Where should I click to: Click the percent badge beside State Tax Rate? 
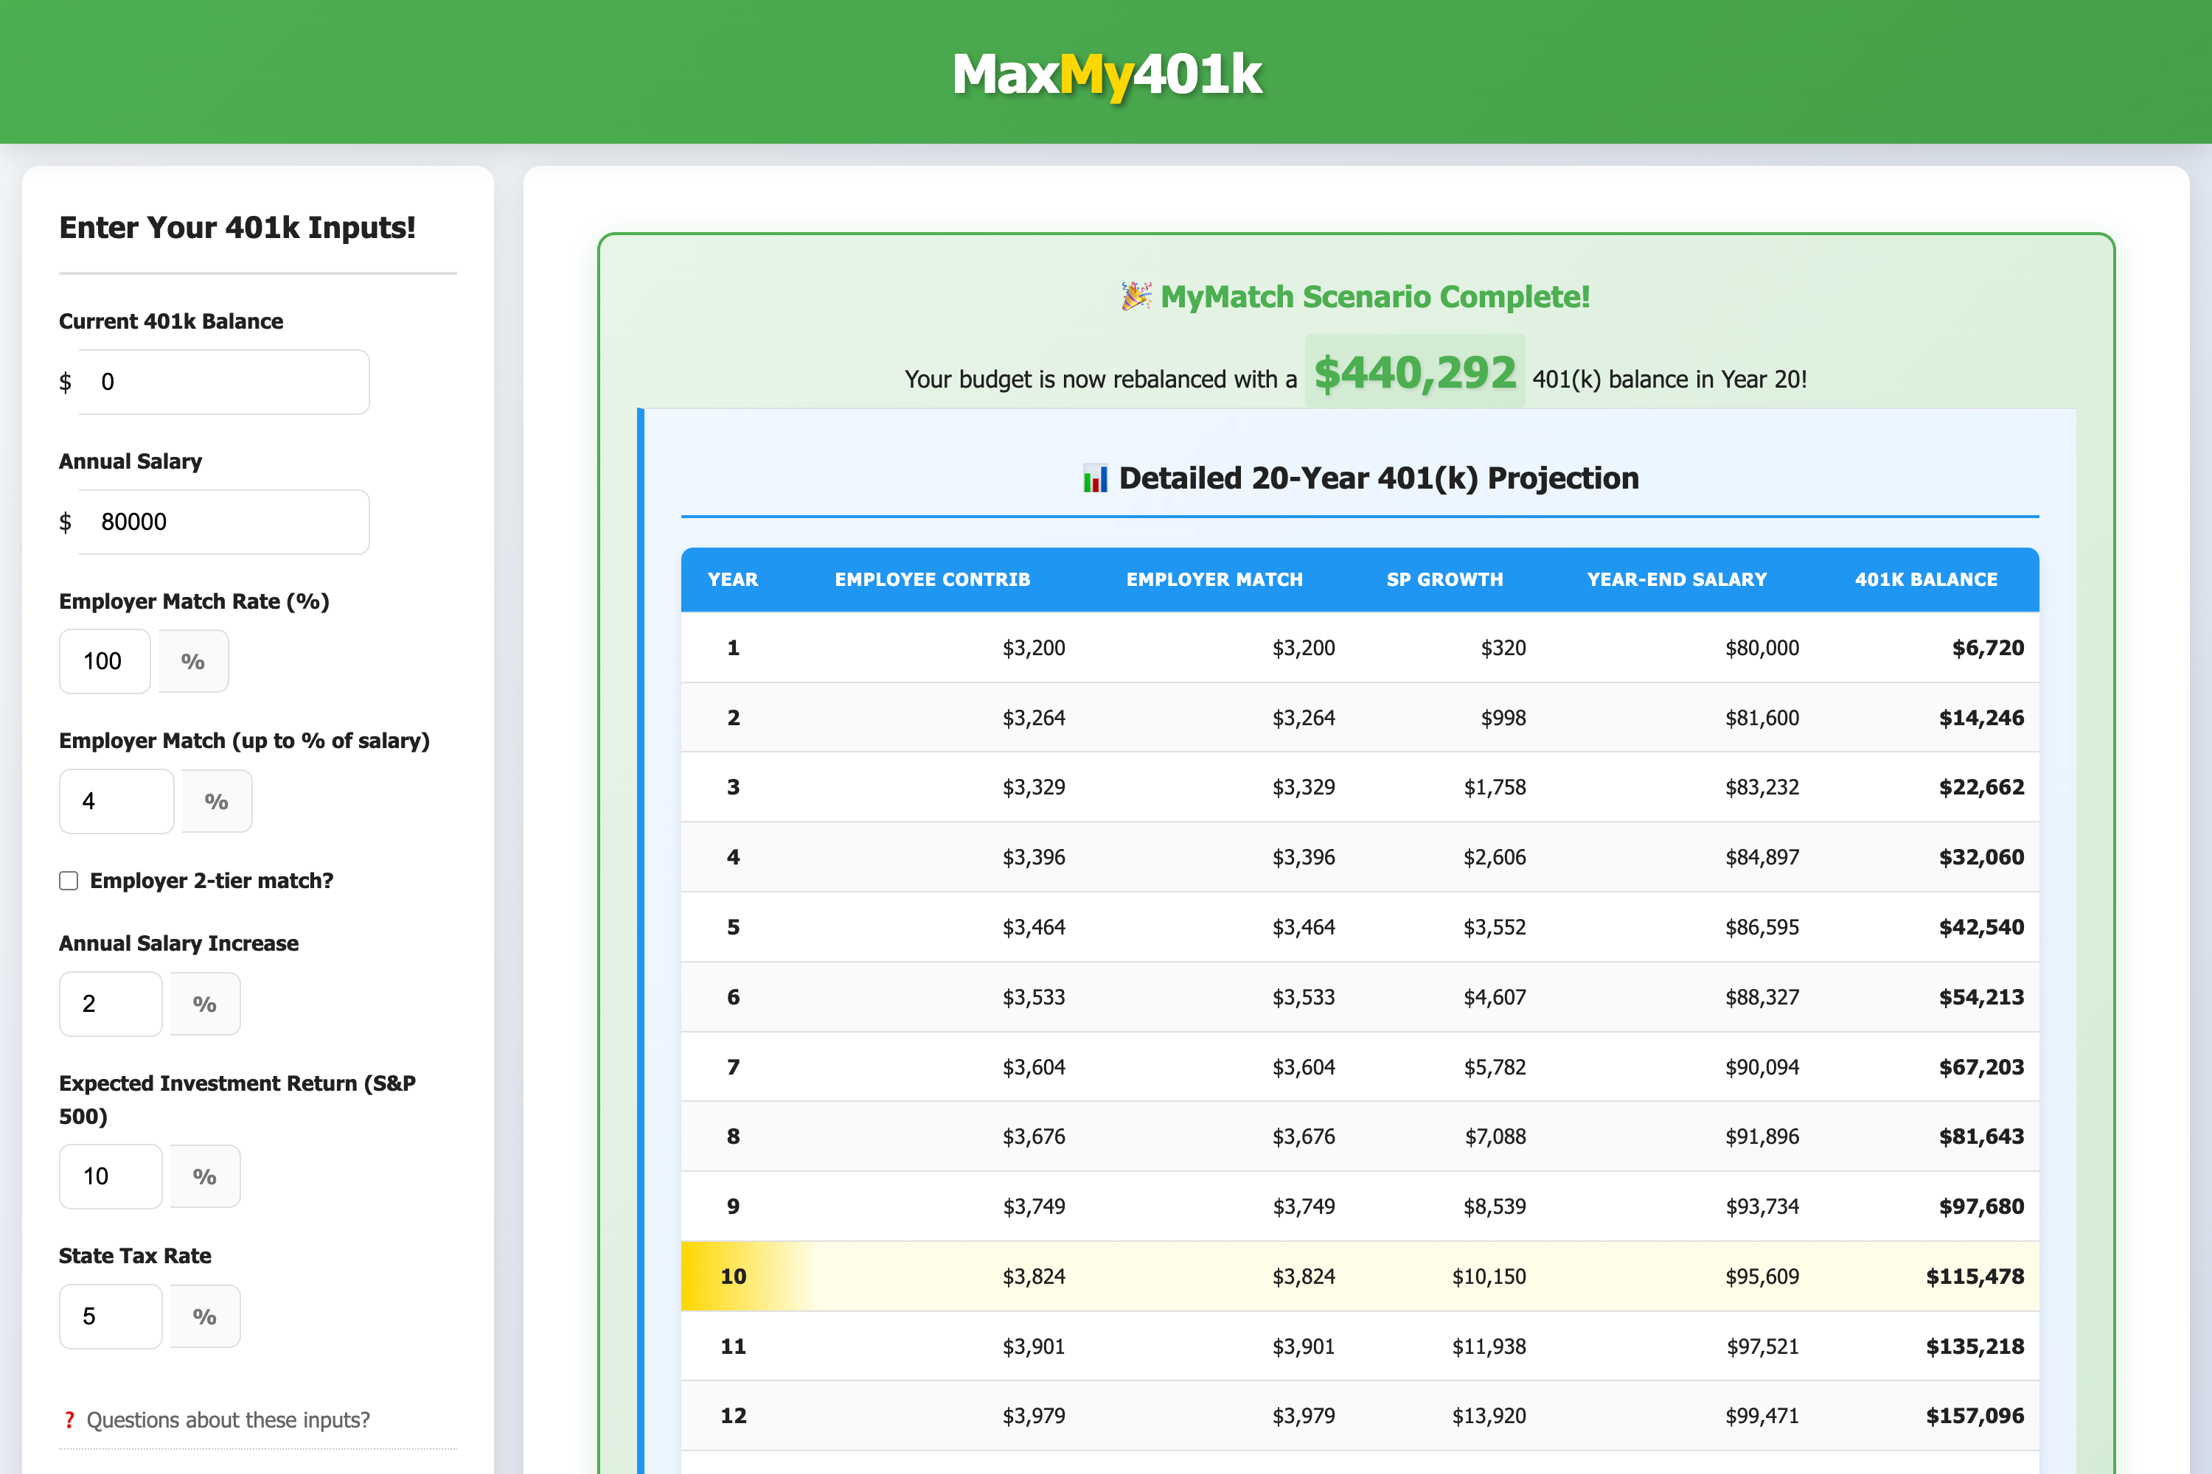pos(204,1316)
